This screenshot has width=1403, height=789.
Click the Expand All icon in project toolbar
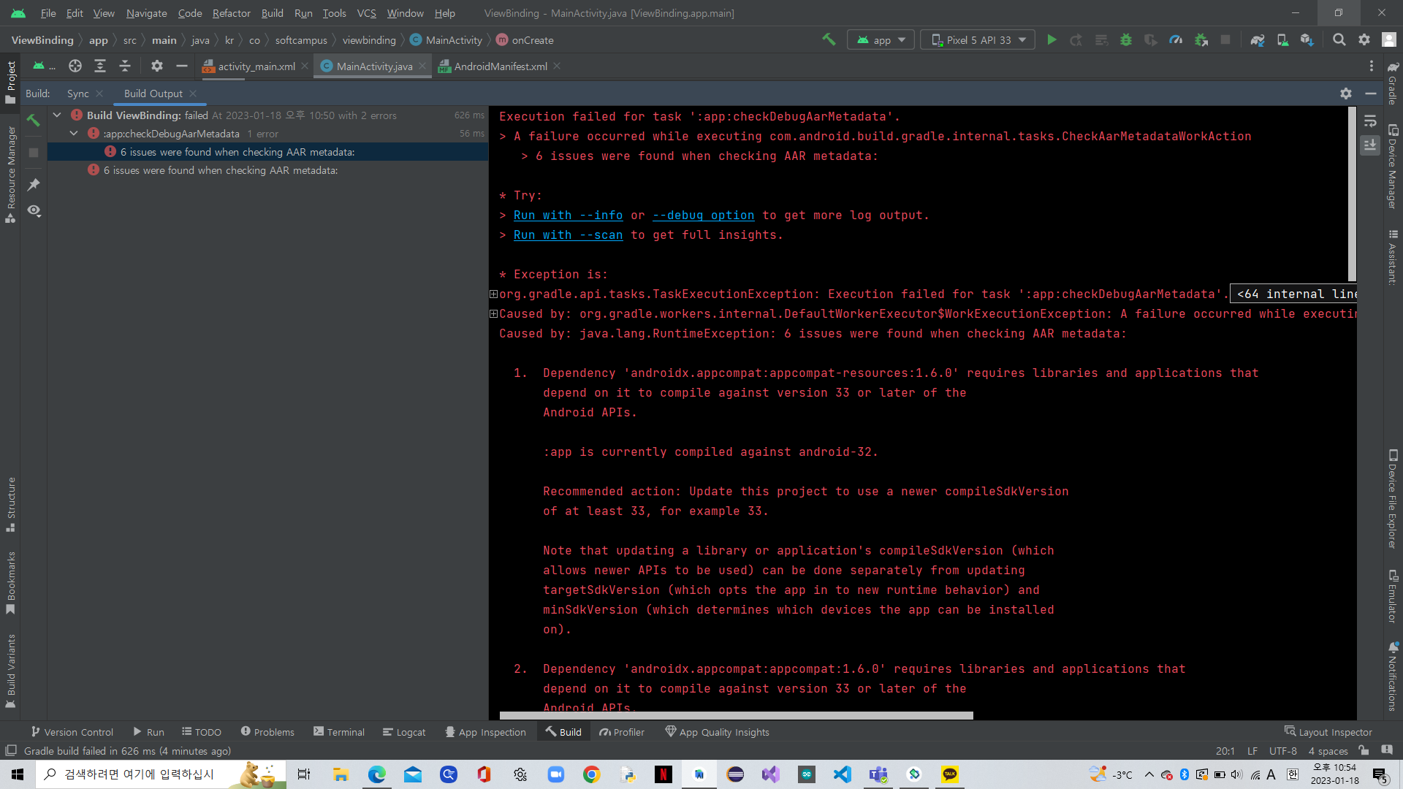coord(100,66)
